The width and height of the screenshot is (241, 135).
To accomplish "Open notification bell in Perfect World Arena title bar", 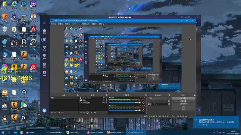I will click(182, 17).
